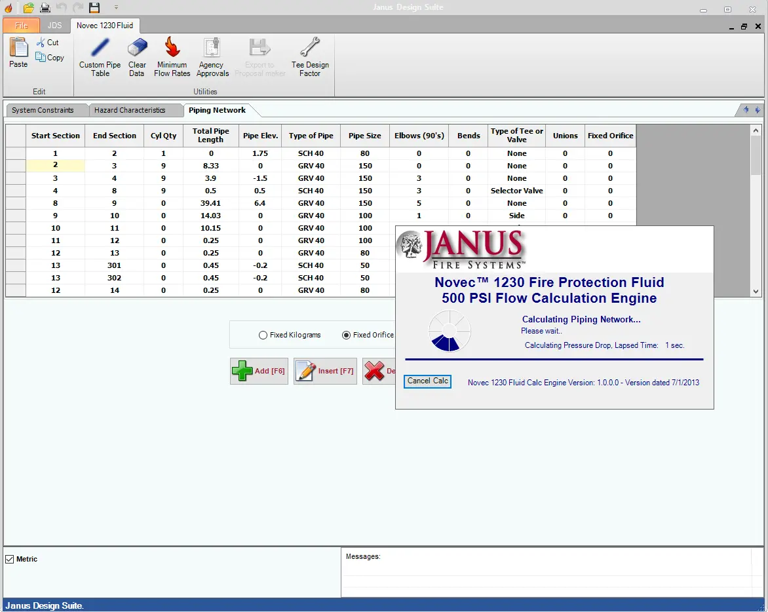Click the Fixed Orifice column header

pyautogui.click(x=610, y=136)
